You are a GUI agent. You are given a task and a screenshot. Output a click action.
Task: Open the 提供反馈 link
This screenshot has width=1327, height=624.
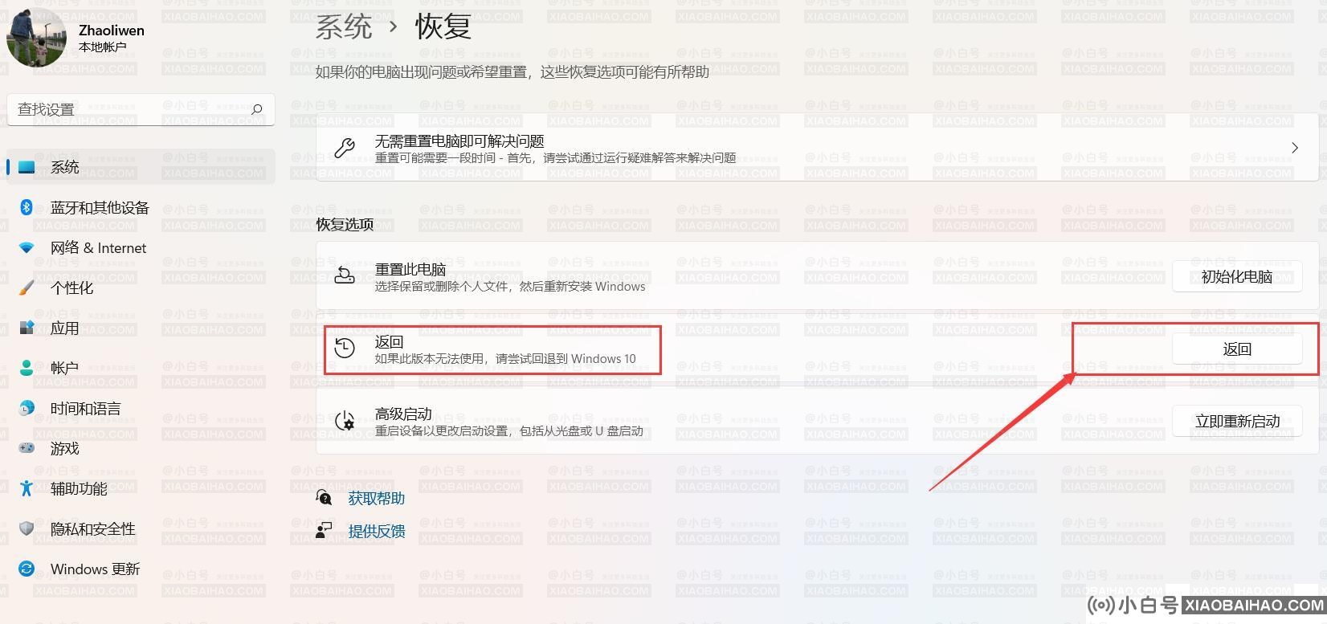376,531
